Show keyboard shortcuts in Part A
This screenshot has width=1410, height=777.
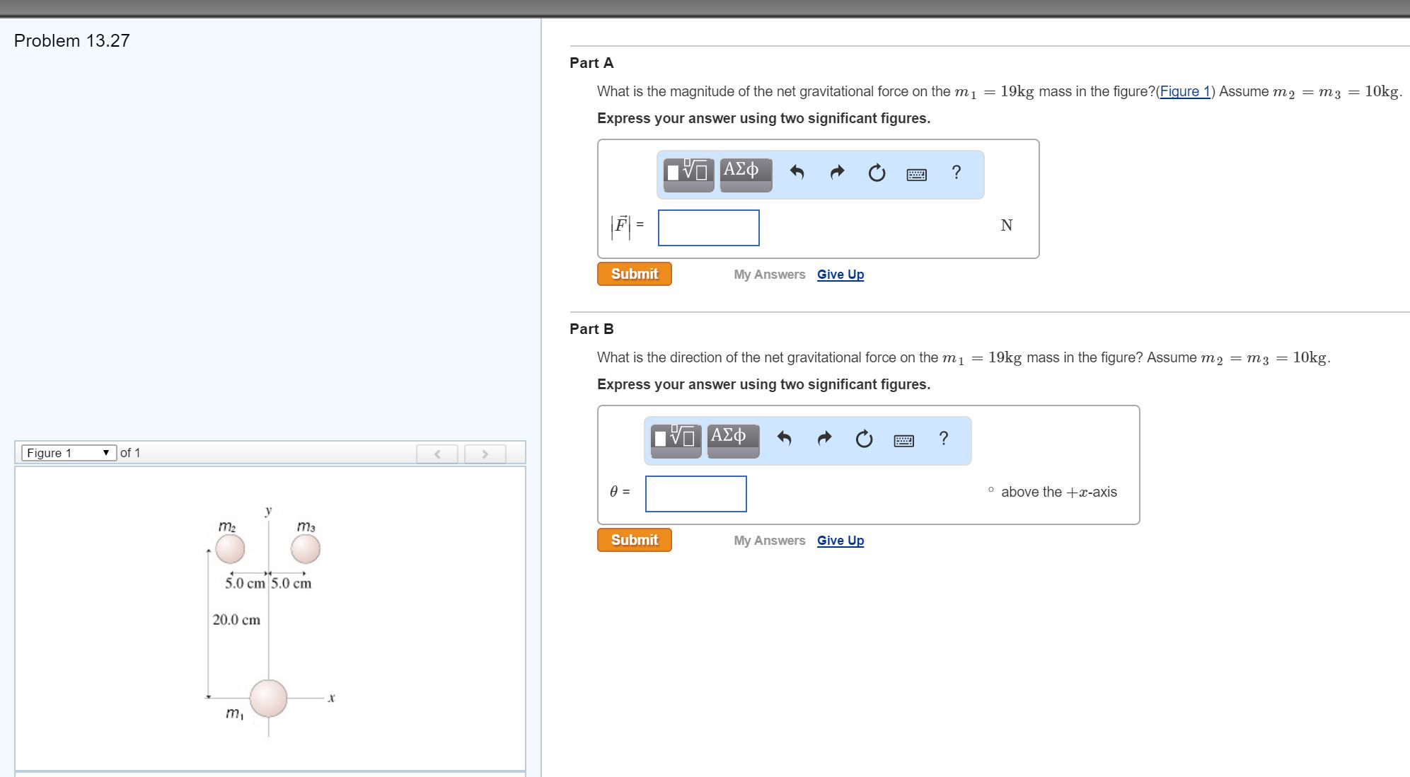click(x=917, y=174)
